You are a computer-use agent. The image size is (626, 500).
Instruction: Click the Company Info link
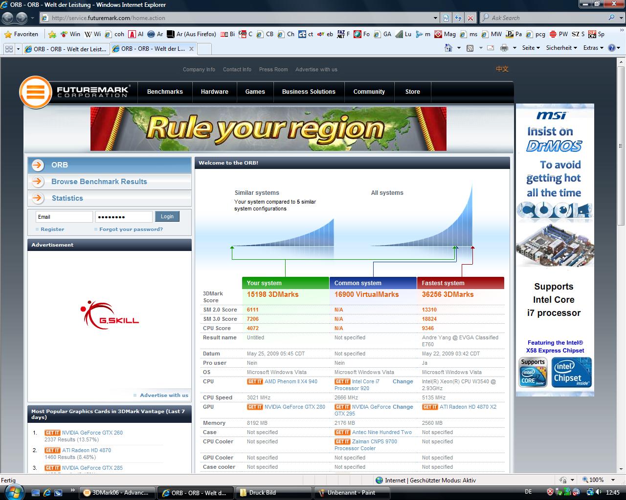(199, 69)
